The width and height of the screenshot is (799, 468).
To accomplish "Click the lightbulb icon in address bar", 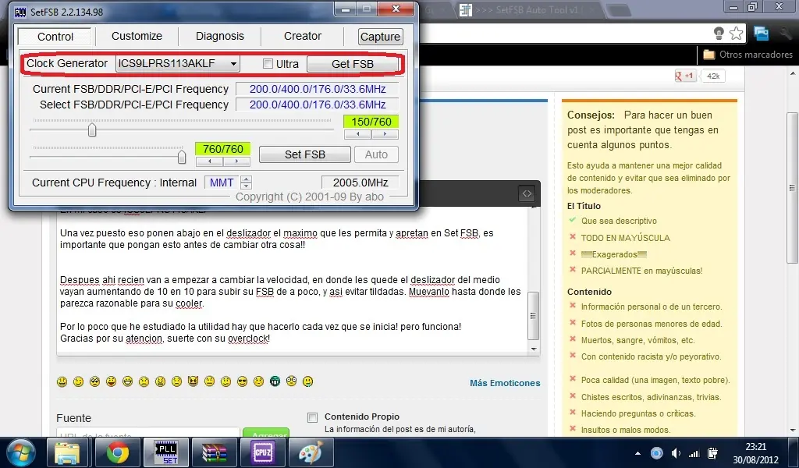I will pos(719,34).
